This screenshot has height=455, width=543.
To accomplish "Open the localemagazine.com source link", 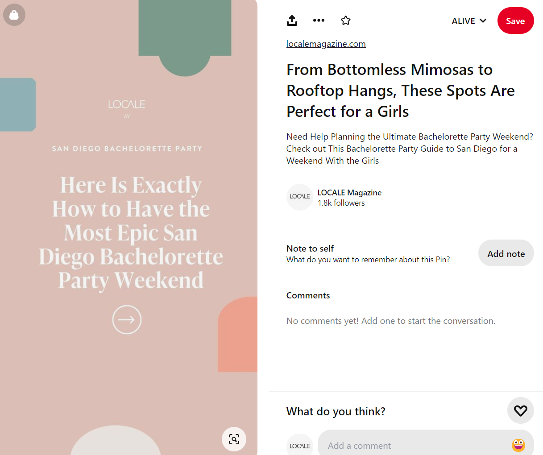I will (326, 44).
